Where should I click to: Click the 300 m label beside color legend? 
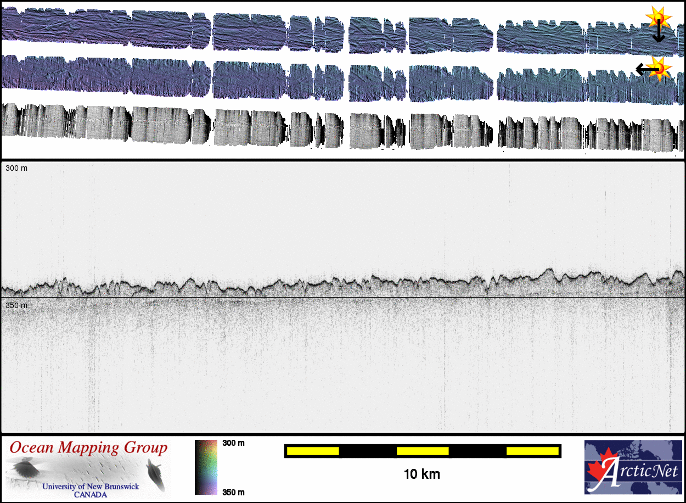coord(233,443)
